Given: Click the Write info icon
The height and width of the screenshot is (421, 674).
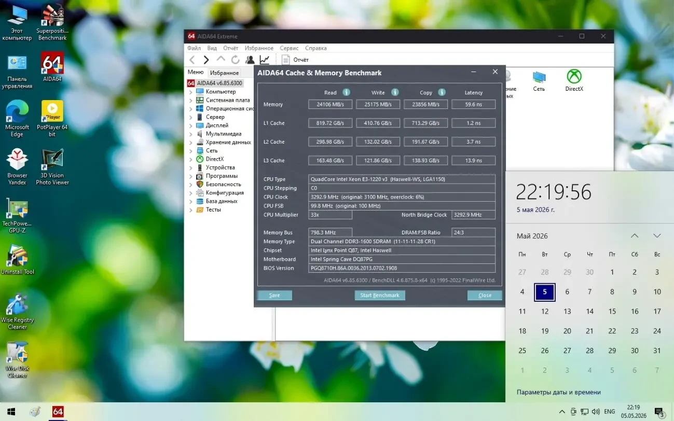Looking at the screenshot, I should [x=395, y=92].
